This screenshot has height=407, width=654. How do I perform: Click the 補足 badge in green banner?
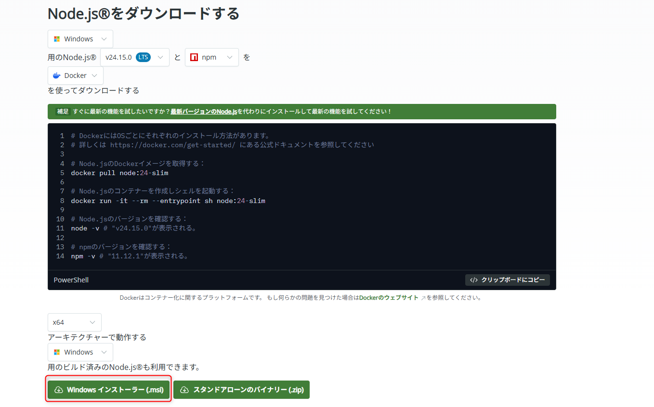(63, 112)
